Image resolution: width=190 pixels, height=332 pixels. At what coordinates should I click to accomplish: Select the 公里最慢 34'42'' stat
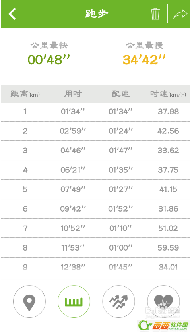pos(144,54)
